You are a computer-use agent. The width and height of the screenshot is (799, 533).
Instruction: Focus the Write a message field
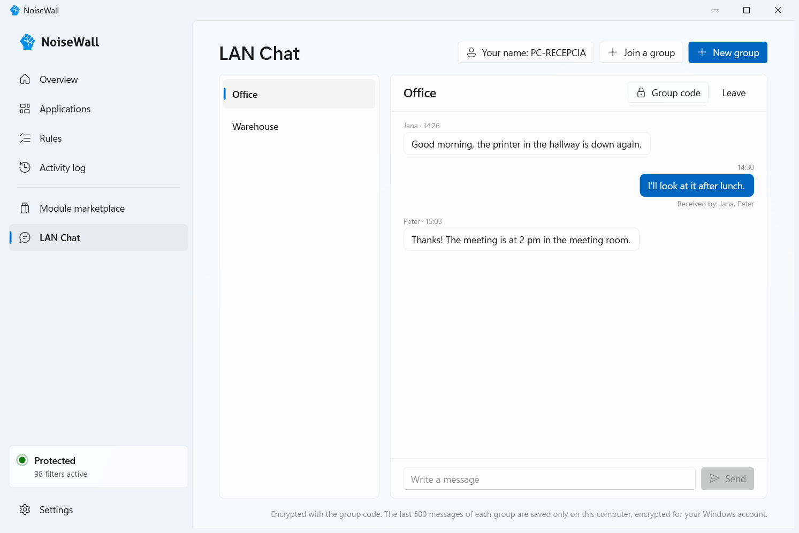pos(550,479)
